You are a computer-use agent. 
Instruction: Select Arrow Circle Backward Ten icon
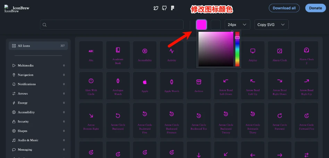tap(199, 120)
